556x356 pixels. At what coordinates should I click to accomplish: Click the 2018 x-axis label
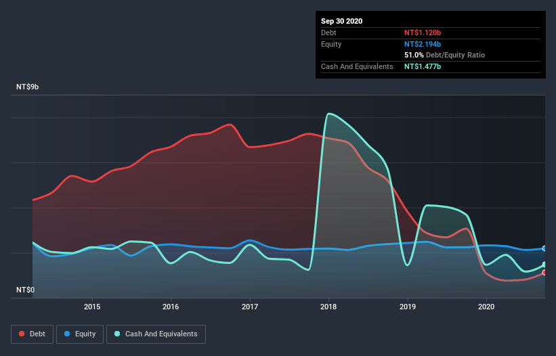(x=328, y=307)
